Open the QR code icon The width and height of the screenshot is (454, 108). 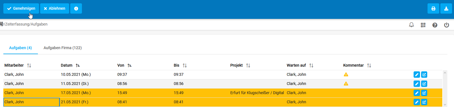tap(423, 25)
